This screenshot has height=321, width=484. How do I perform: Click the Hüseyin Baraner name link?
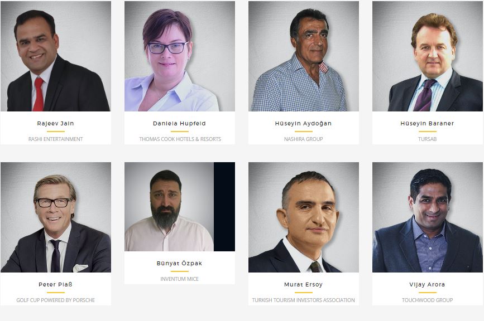coord(427,124)
